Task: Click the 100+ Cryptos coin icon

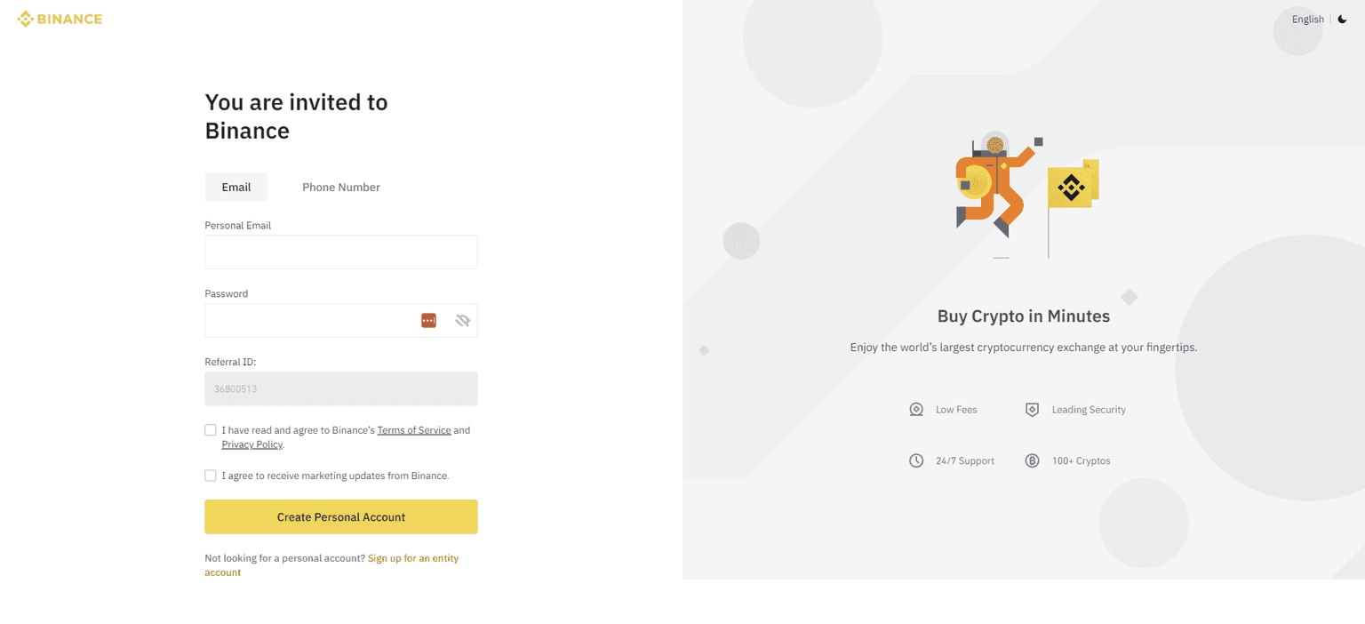Action: pos(1032,460)
